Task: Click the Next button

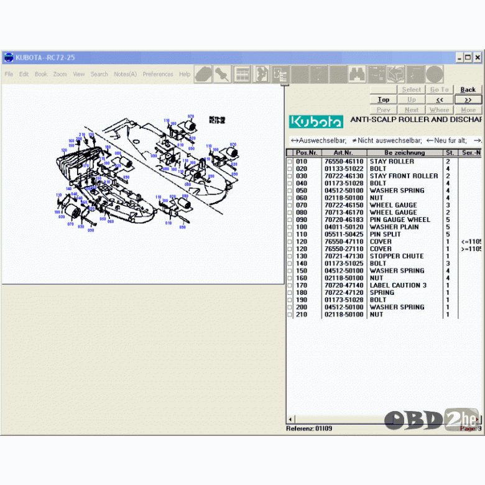Action: point(412,110)
